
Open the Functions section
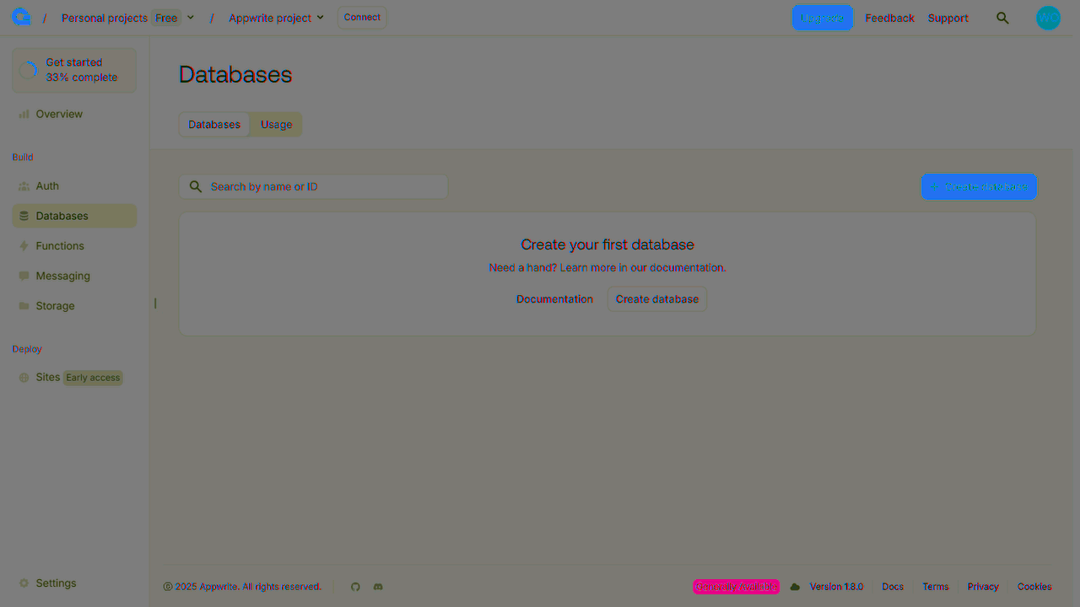pos(59,245)
